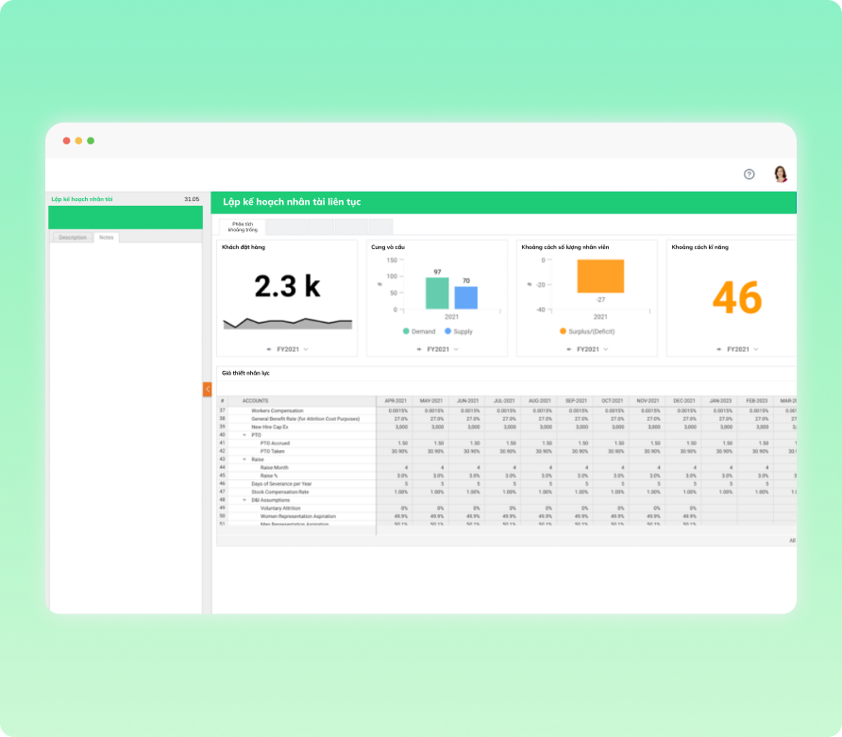This screenshot has width=842, height=737.
Task: Collapse the PTO row group
Action: click(244, 435)
